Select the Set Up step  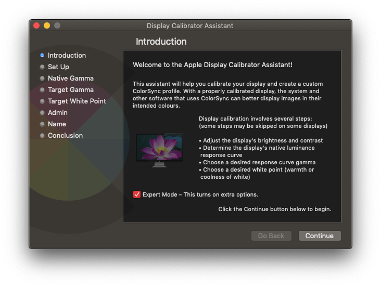tap(58, 67)
